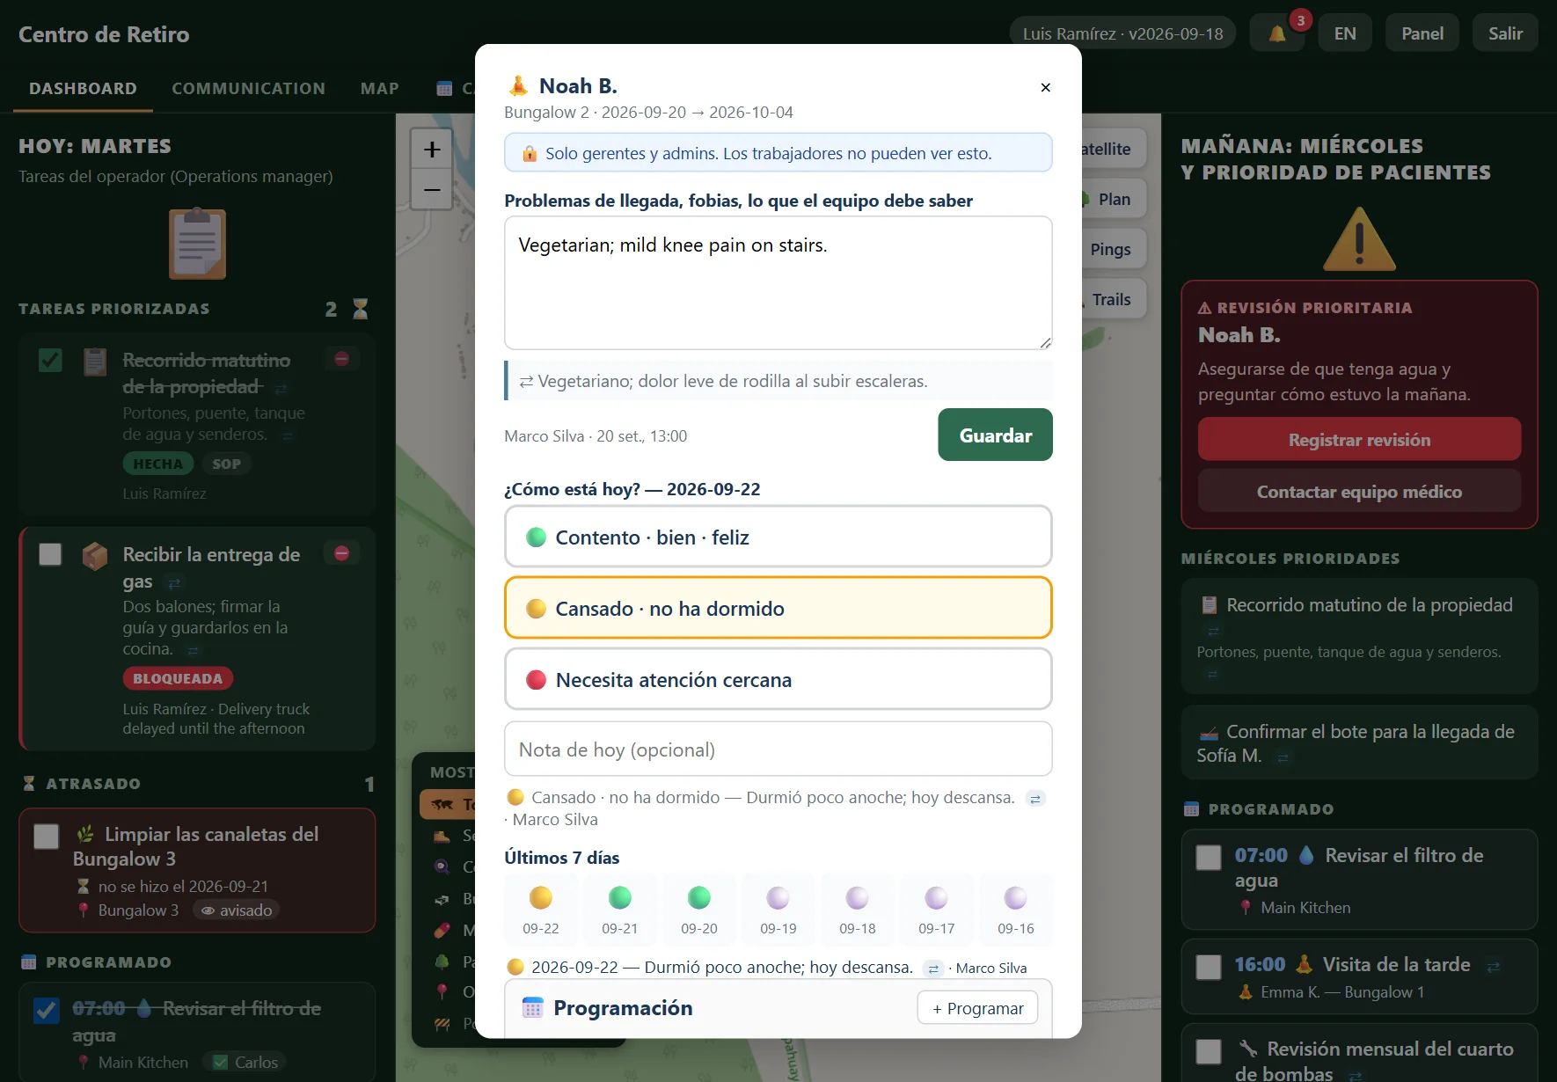Viewport: 1557px width, 1082px height.
Task: Click the Salir logout button
Action: pos(1505,33)
